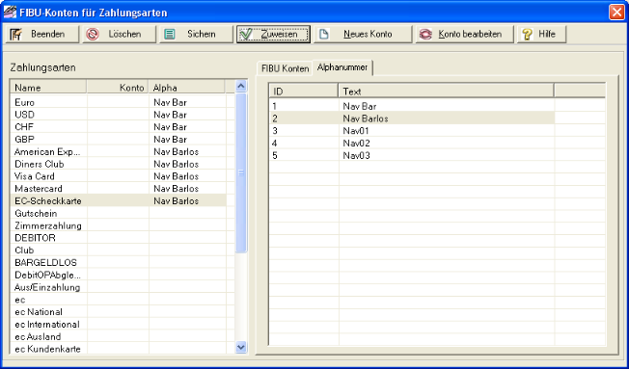
Task: Switch to the FIBU Konten tab
Action: (x=285, y=68)
